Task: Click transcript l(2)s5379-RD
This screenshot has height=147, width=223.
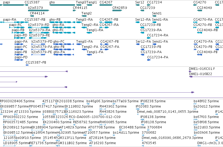Action: [x=39, y=25]
